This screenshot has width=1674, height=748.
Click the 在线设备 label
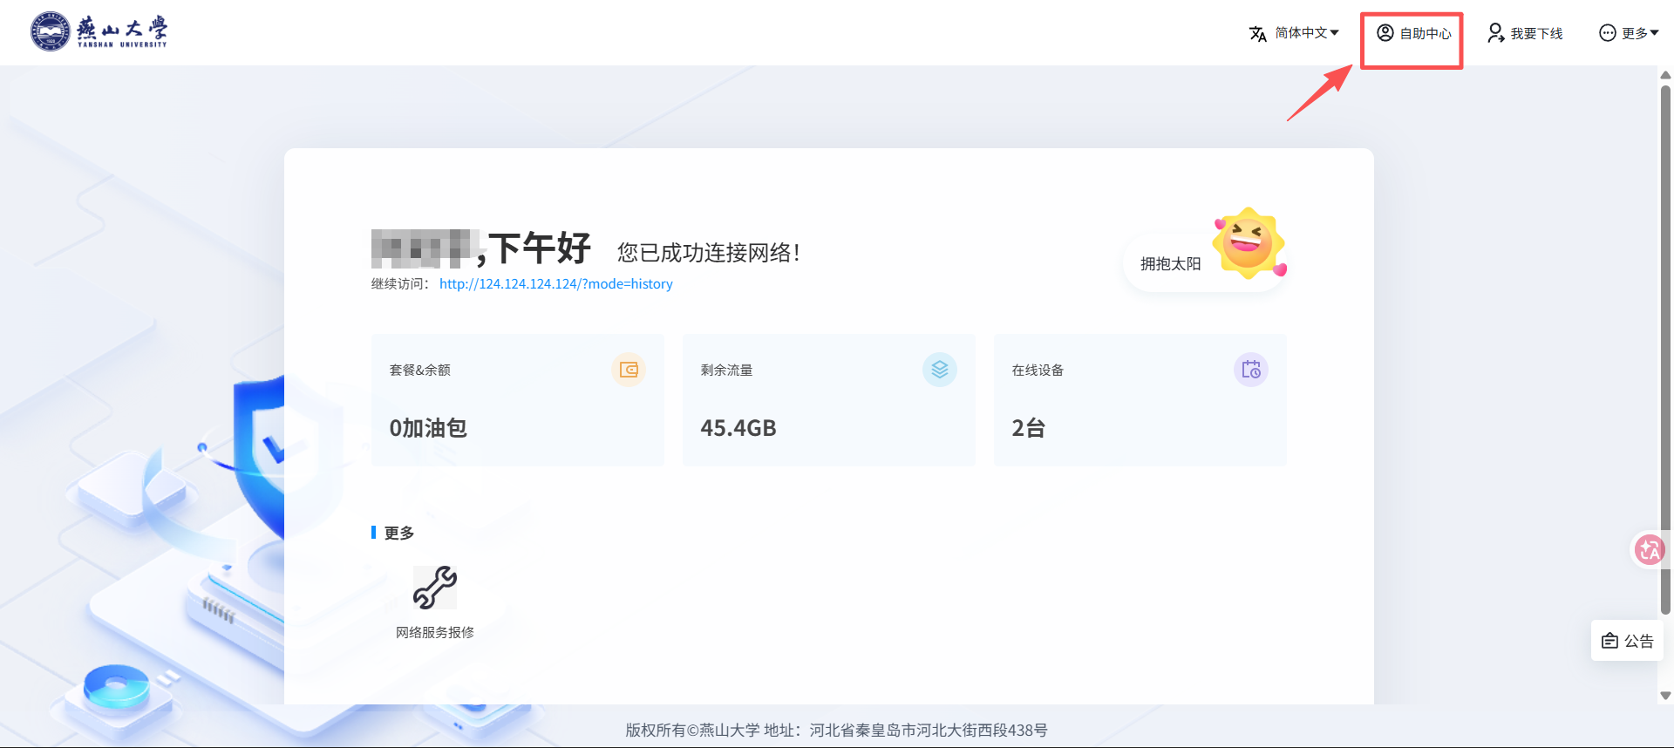point(1038,370)
